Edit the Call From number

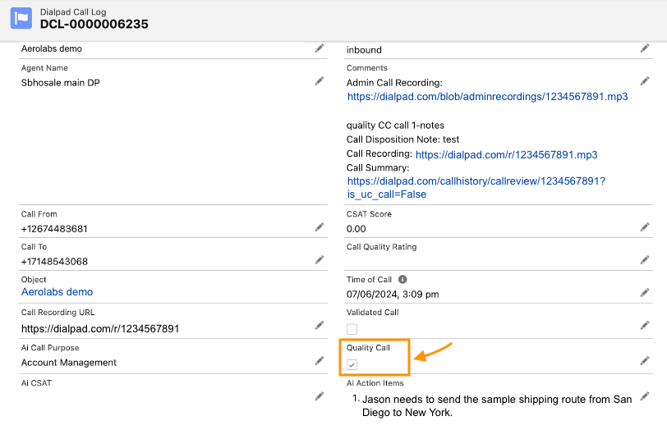pyautogui.click(x=320, y=227)
